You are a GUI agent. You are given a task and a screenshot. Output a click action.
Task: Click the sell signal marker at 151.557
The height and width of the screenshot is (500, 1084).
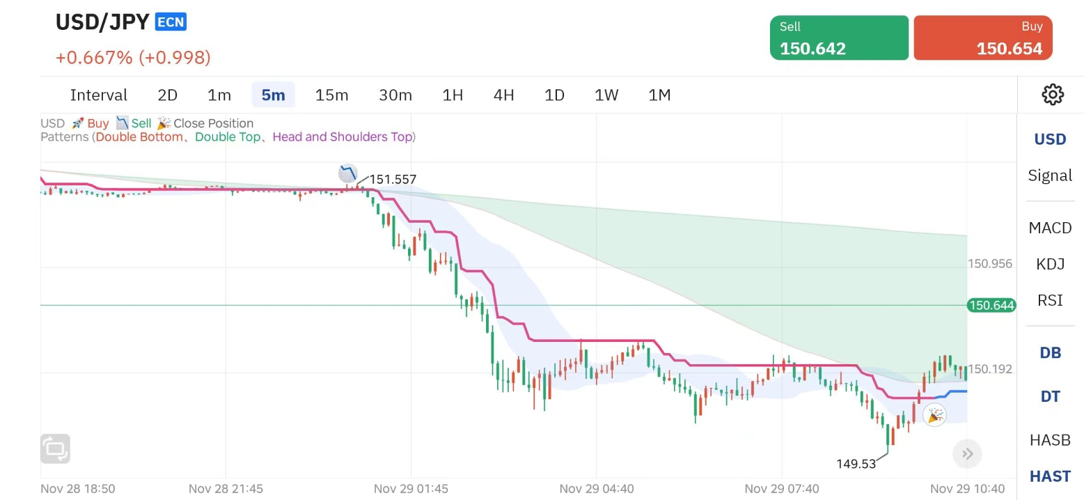coord(347,173)
